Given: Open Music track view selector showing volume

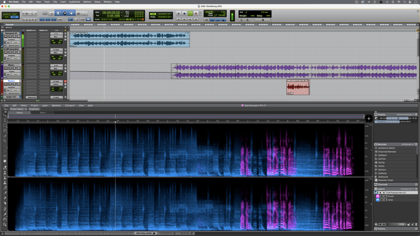Looking at the screenshot, I should pos(12,71).
